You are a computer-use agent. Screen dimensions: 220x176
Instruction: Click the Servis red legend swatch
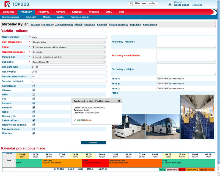click(182, 170)
